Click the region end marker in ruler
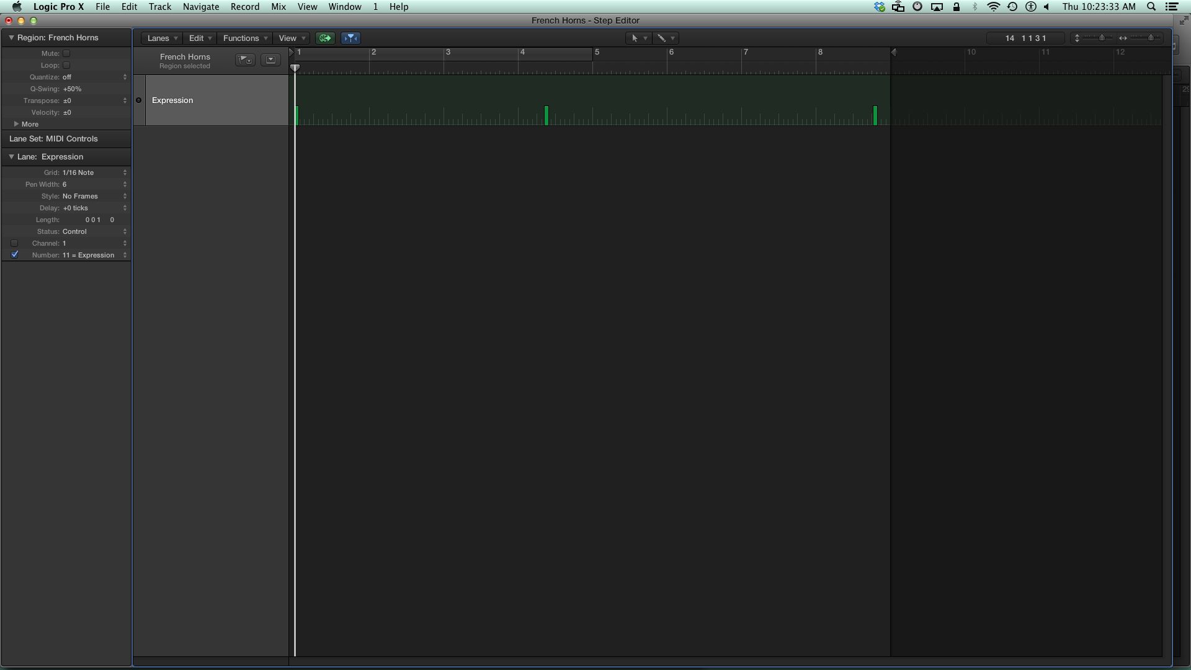The image size is (1191, 670). tap(894, 53)
